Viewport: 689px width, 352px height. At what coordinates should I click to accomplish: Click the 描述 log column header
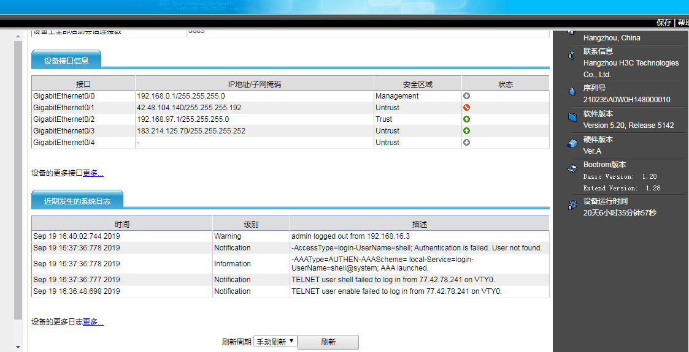click(419, 225)
